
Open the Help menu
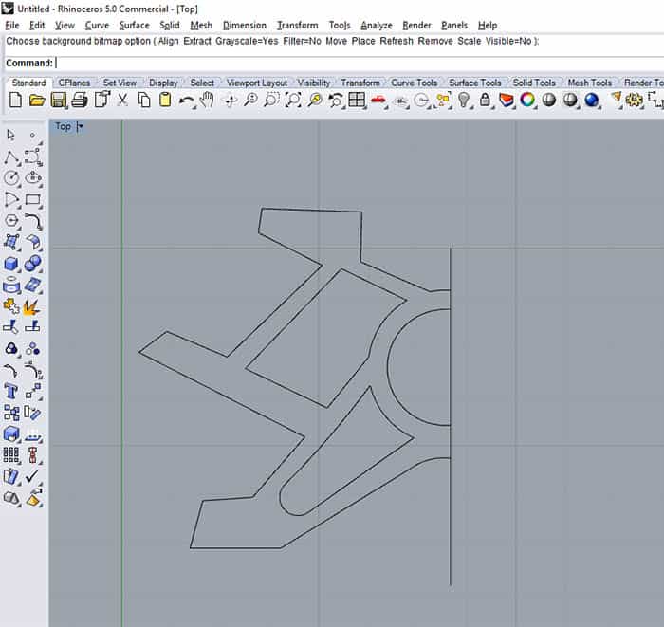tap(488, 26)
